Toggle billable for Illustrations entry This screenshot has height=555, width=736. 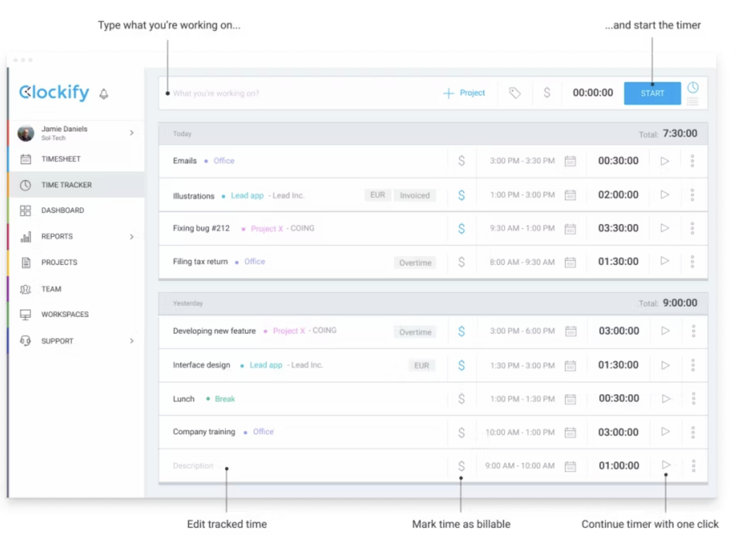click(x=461, y=195)
